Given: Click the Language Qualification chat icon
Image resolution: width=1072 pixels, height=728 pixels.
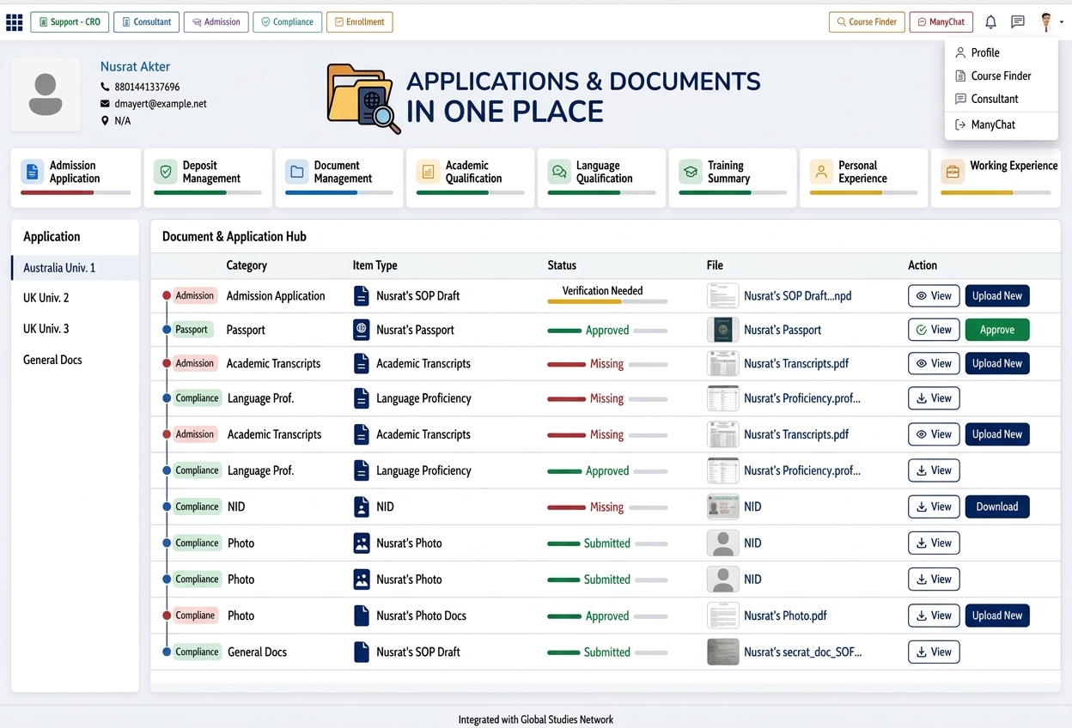Looking at the screenshot, I should click(x=559, y=172).
